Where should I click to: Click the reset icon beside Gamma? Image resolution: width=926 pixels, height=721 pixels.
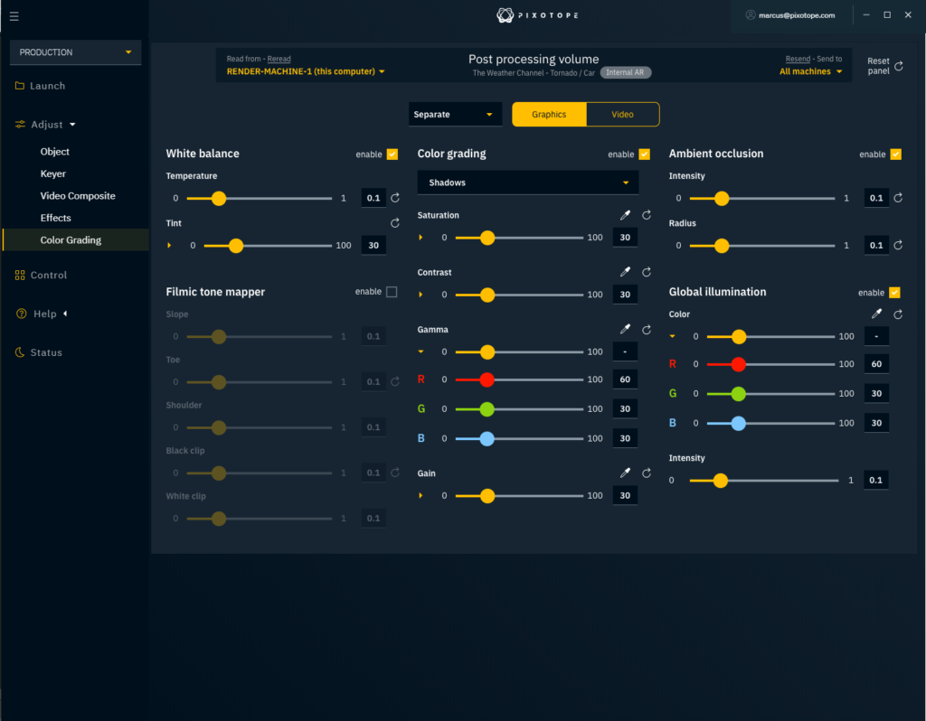tap(646, 329)
